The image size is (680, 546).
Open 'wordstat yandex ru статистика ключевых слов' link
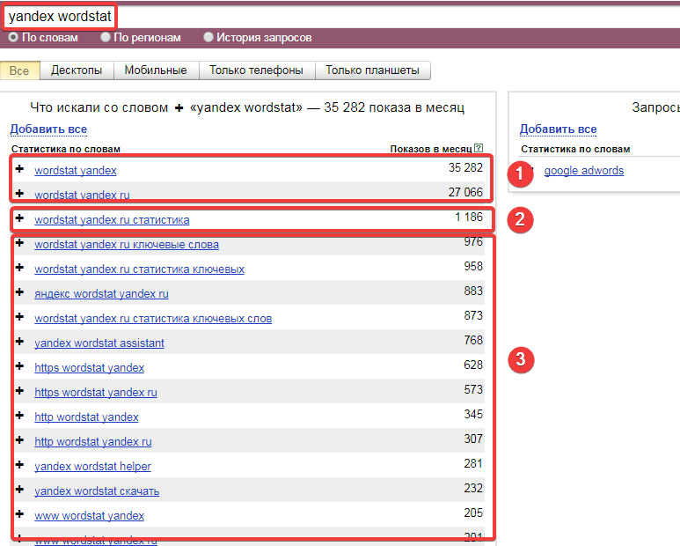click(153, 319)
